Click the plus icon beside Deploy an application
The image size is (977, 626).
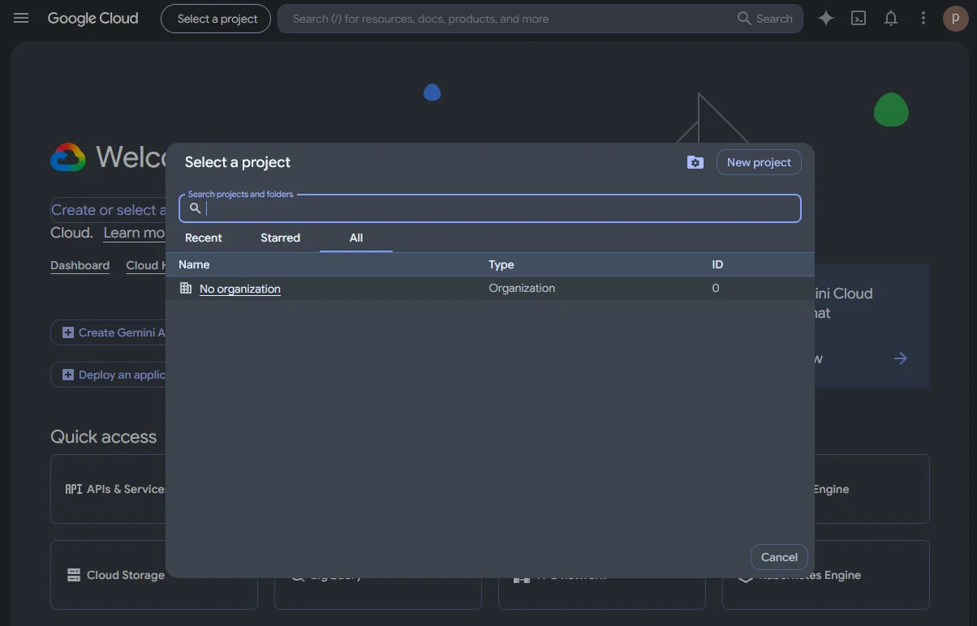(x=68, y=375)
